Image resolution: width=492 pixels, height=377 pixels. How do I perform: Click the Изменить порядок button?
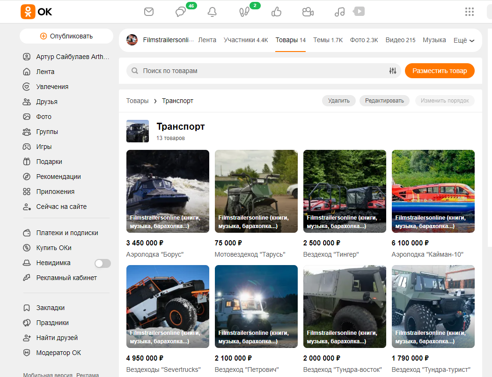tap(445, 101)
